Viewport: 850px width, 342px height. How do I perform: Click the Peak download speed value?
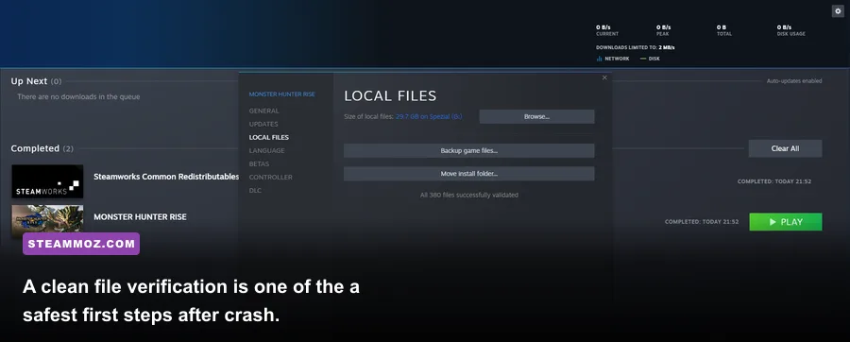pyautogui.click(x=664, y=27)
